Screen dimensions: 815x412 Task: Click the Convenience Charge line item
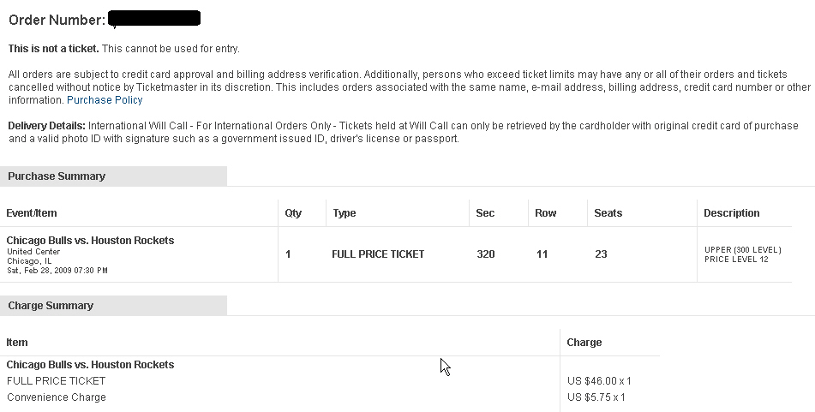[57, 397]
